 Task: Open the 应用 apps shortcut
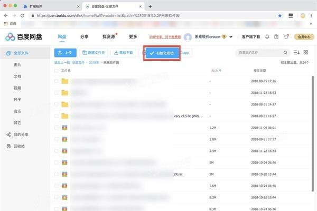[x=10, y=24]
